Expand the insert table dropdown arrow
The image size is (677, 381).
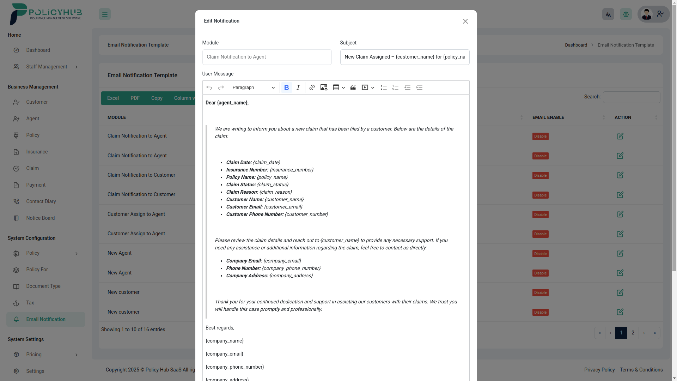pos(344,87)
